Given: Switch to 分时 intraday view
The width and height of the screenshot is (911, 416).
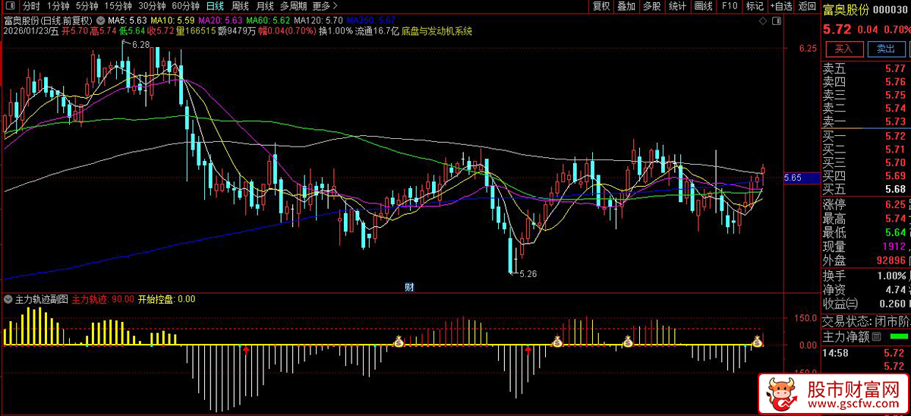Looking at the screenshot, I should (x=31, y=6).
